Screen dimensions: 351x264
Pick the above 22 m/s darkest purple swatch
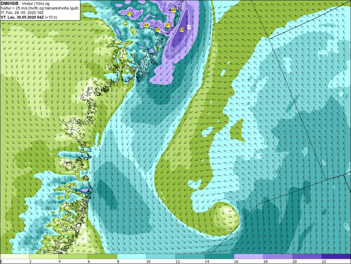pos(336,256)
